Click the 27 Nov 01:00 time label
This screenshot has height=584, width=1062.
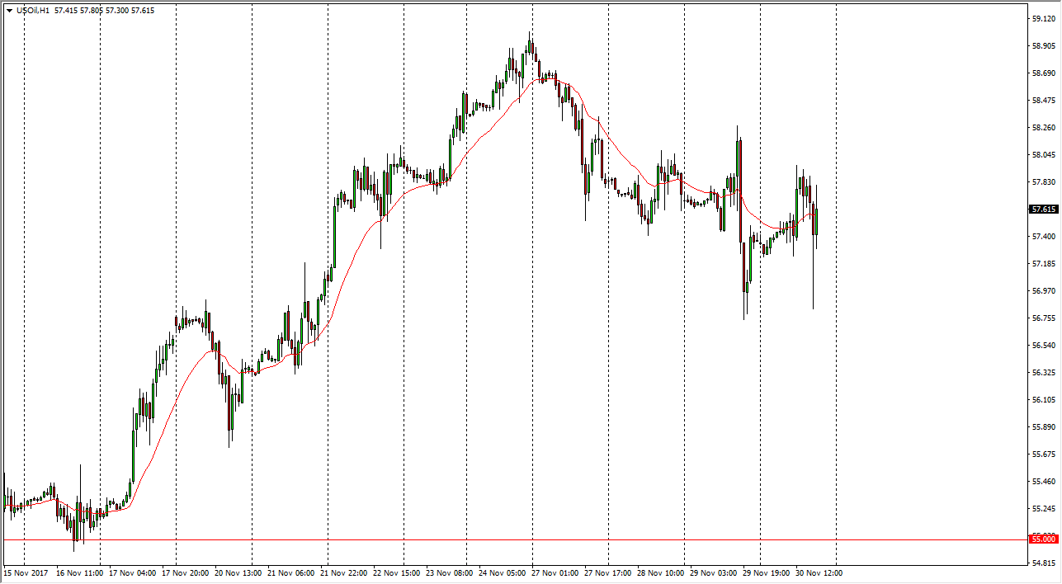[x=555, y=572]
